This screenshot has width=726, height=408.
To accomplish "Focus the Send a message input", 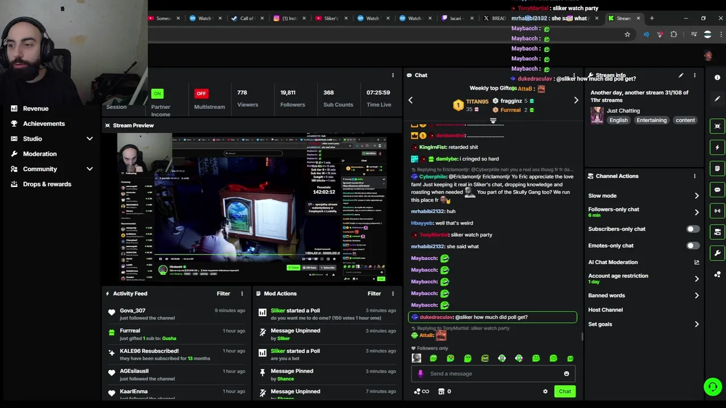I will [492, 373].
